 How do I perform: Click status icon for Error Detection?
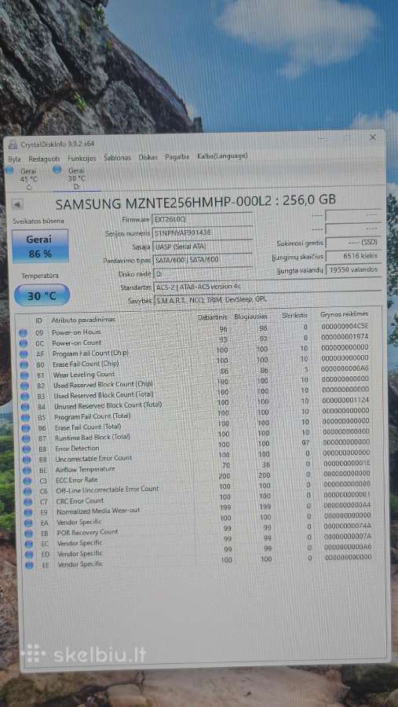click(x=27, y=449)
